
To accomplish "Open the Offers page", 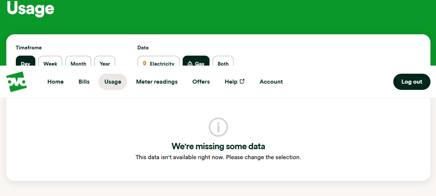I will point(201,82).
